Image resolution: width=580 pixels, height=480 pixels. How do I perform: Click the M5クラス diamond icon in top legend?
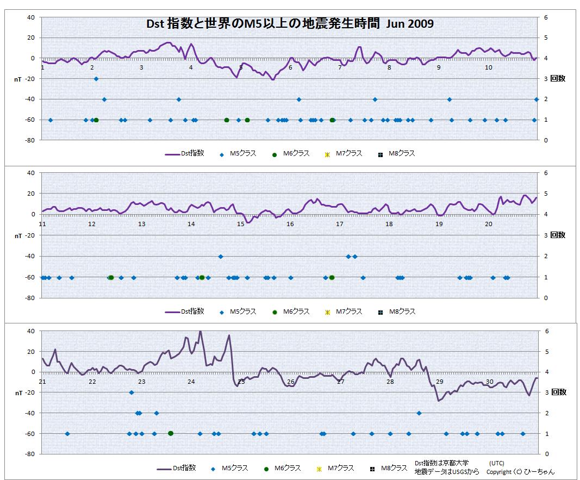point(222,154)
